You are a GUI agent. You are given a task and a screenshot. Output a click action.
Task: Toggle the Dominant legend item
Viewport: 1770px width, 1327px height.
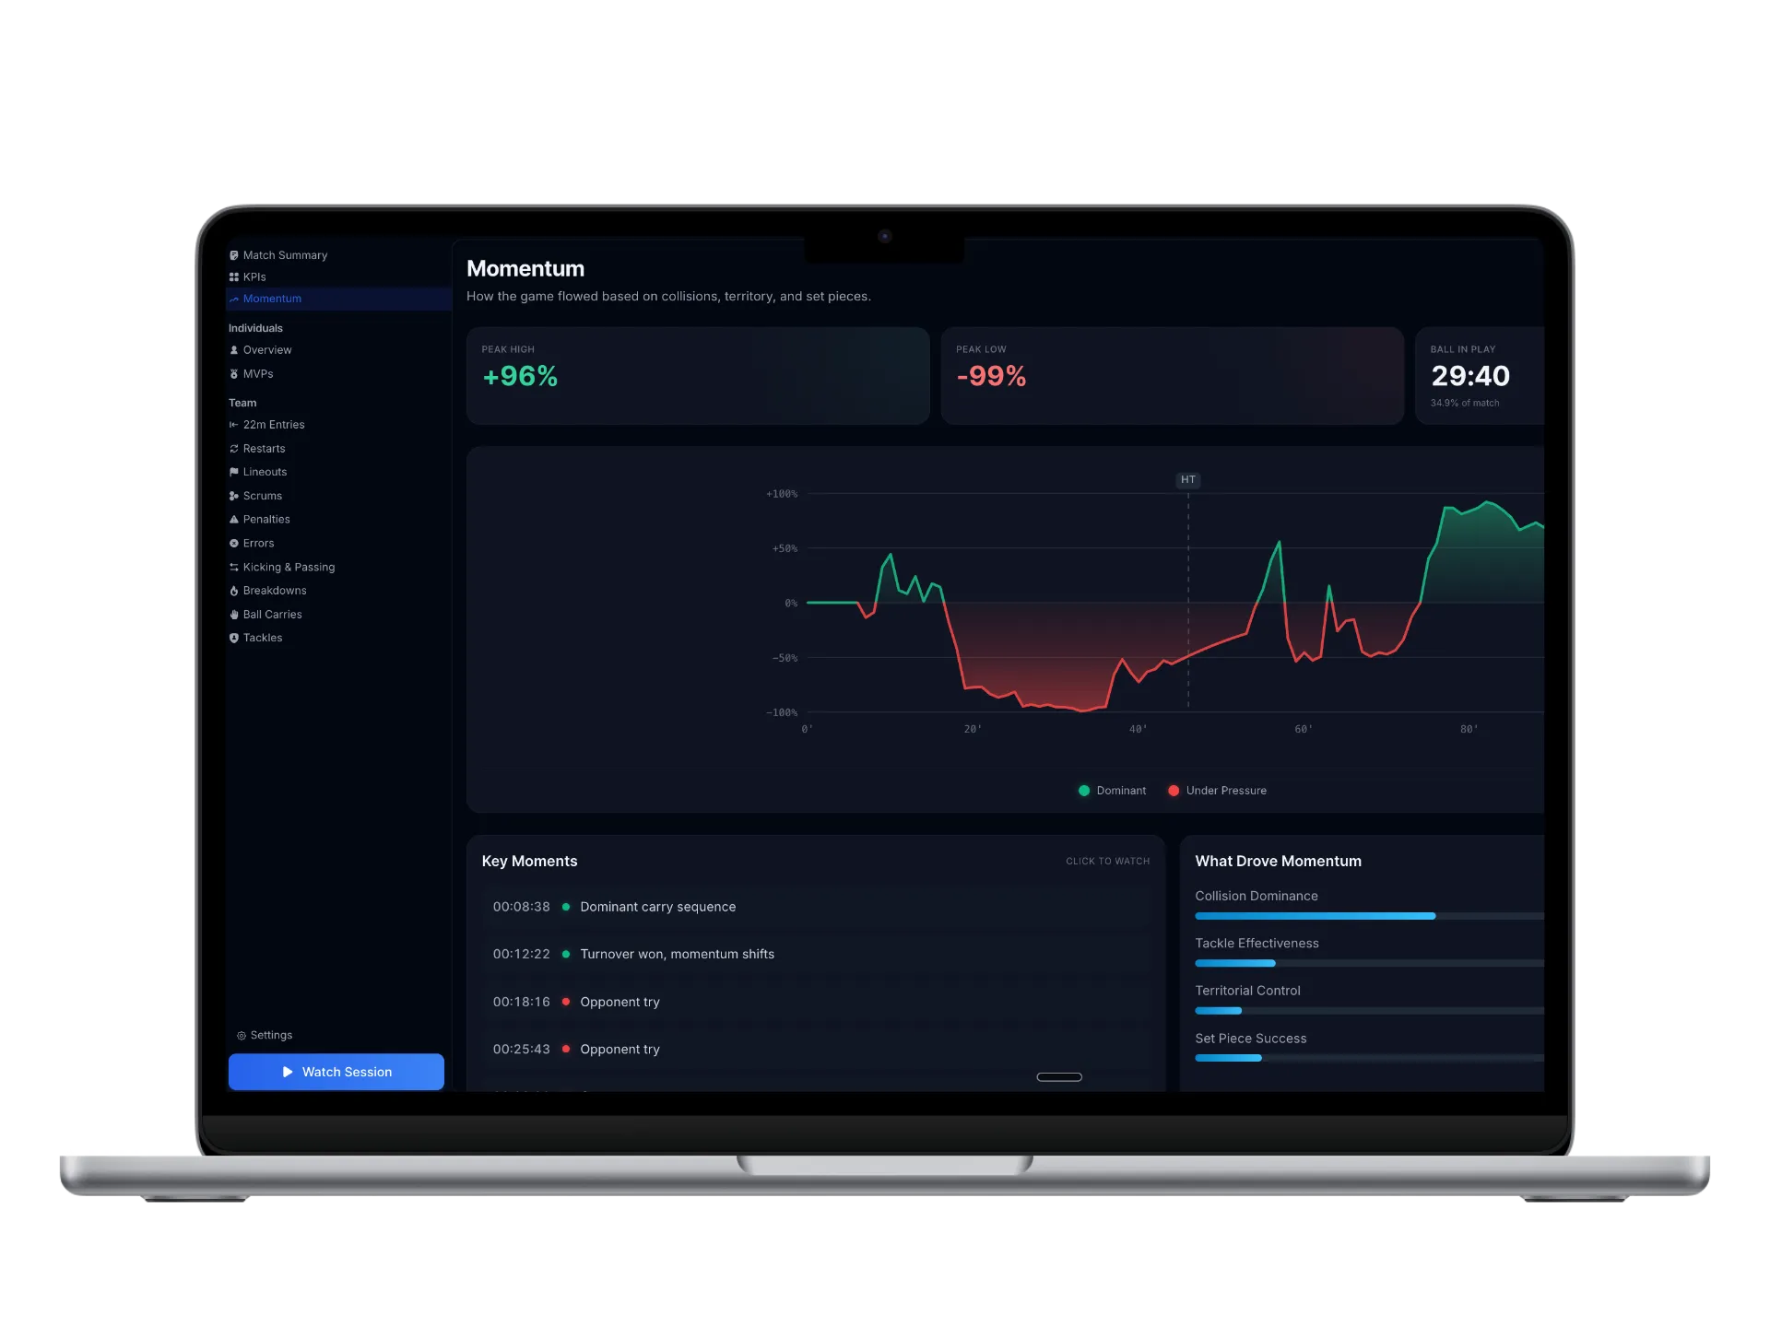1113,791
